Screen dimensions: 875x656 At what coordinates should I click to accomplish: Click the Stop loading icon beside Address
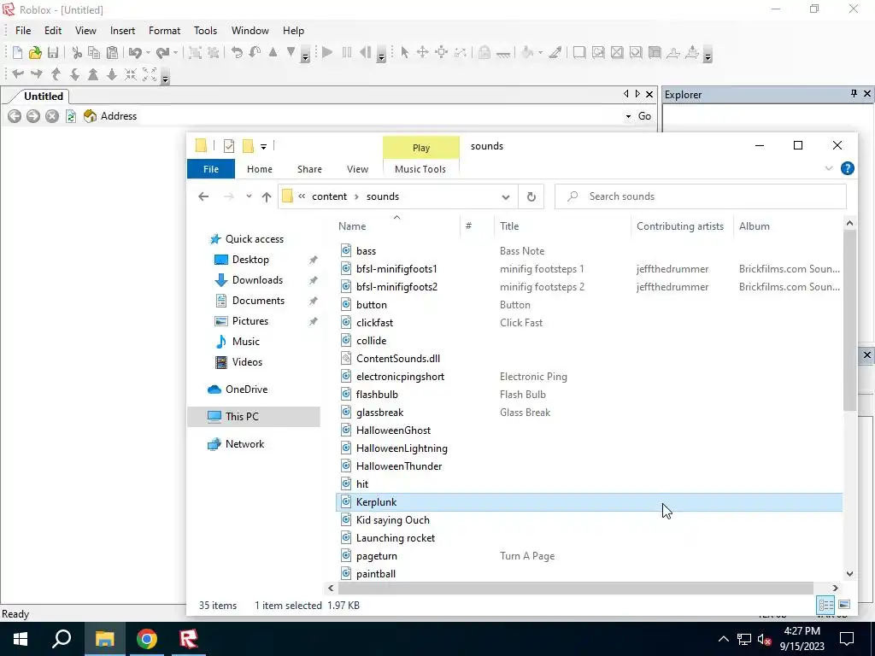click(52, 116)
